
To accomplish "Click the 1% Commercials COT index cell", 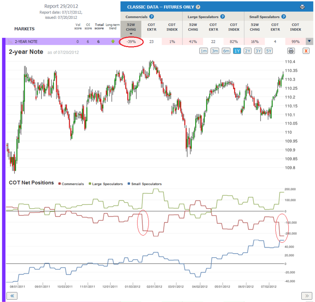I will coord(172,42).
